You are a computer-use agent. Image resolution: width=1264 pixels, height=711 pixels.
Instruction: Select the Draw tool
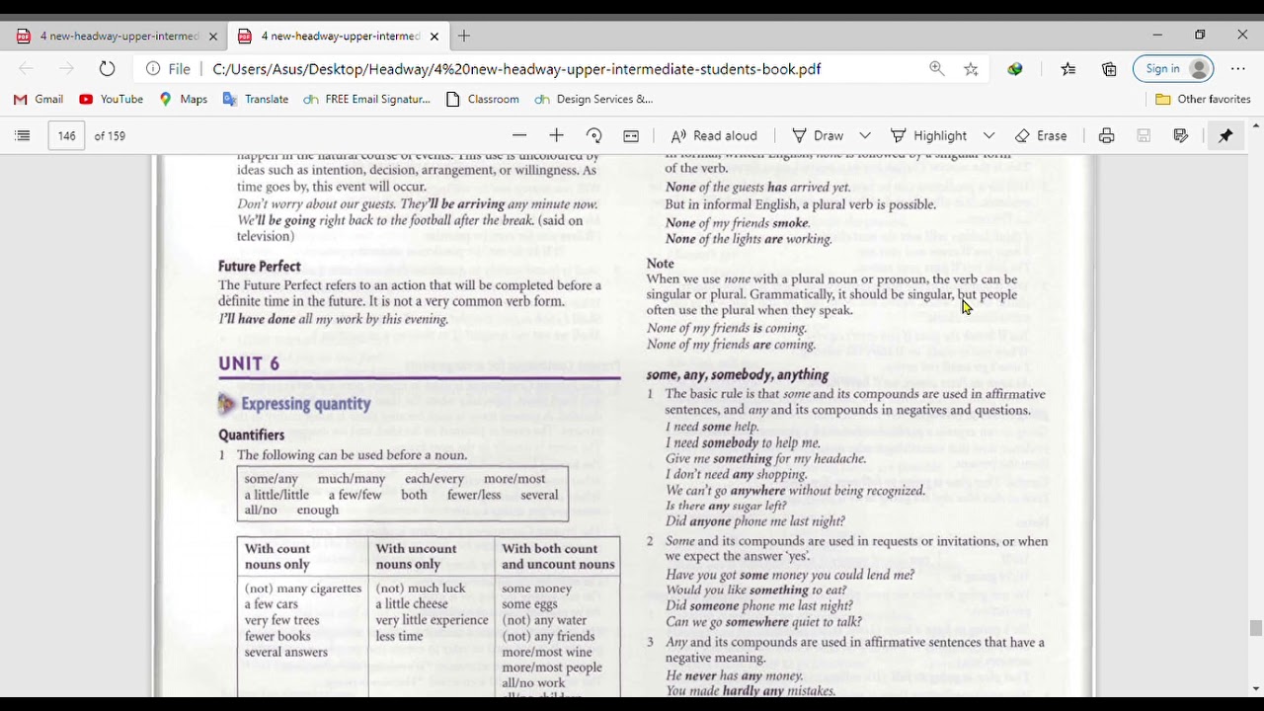tap(818, 136)
